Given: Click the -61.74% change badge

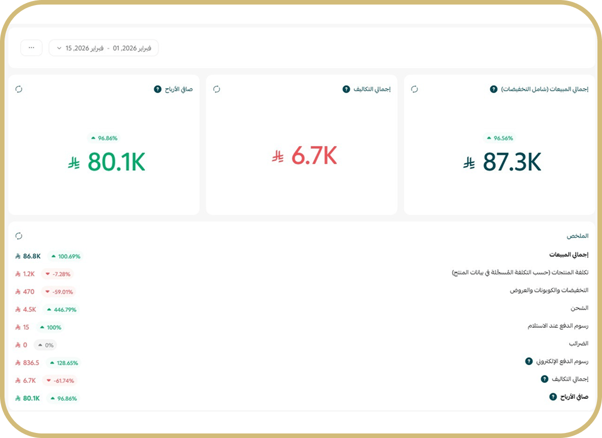Looking at the screenshot, I should point(60,380).
